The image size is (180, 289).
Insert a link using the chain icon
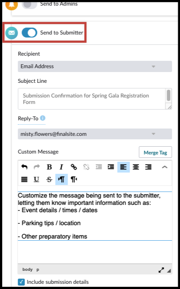[x=74, y=167]
